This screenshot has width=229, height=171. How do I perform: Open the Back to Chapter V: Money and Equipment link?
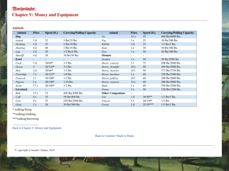37,128
